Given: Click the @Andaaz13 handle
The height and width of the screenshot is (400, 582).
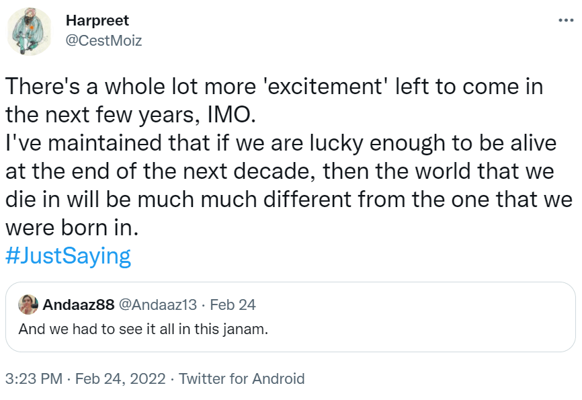Looking at the screenshot, I should point(158,305).
